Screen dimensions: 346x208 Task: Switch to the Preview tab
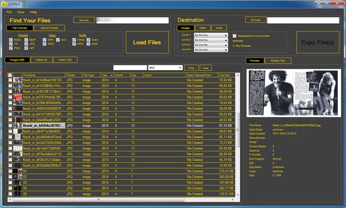click(254, 61)
